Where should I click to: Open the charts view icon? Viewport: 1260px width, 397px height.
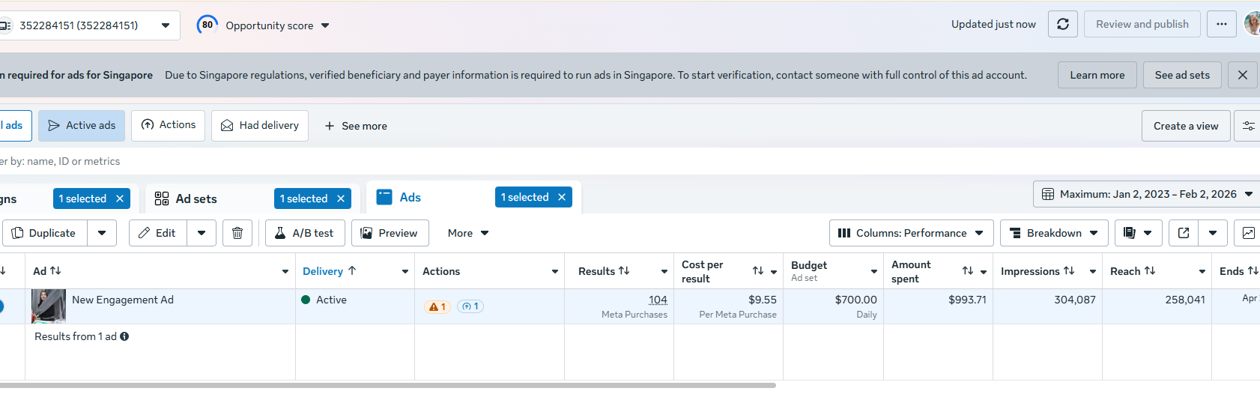click(x=1248, y=233)
